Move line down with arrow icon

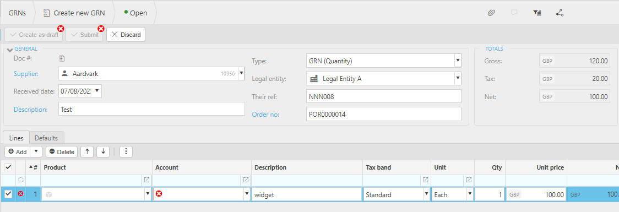(x=102, y=151)
